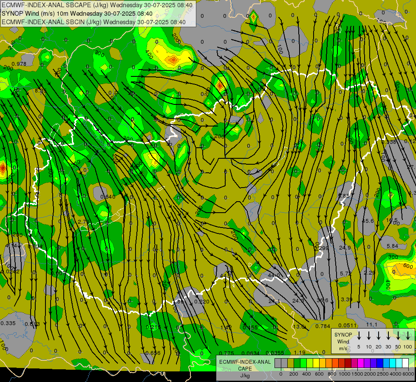Screen dimensions: 416x382
Task: Click the 30 m/s wind arrow in legend
Action: point(388,336)
